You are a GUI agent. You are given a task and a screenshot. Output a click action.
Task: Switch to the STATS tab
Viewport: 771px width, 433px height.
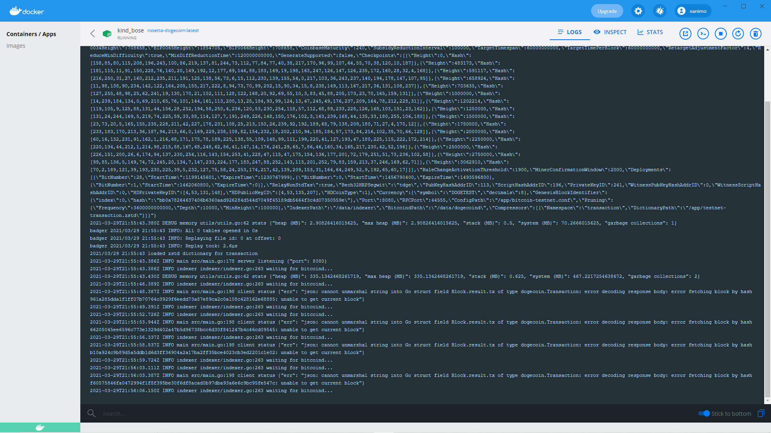650,32
